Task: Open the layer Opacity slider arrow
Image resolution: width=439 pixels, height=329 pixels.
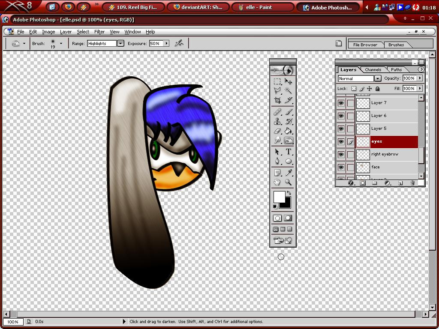Action: (420, 78)
